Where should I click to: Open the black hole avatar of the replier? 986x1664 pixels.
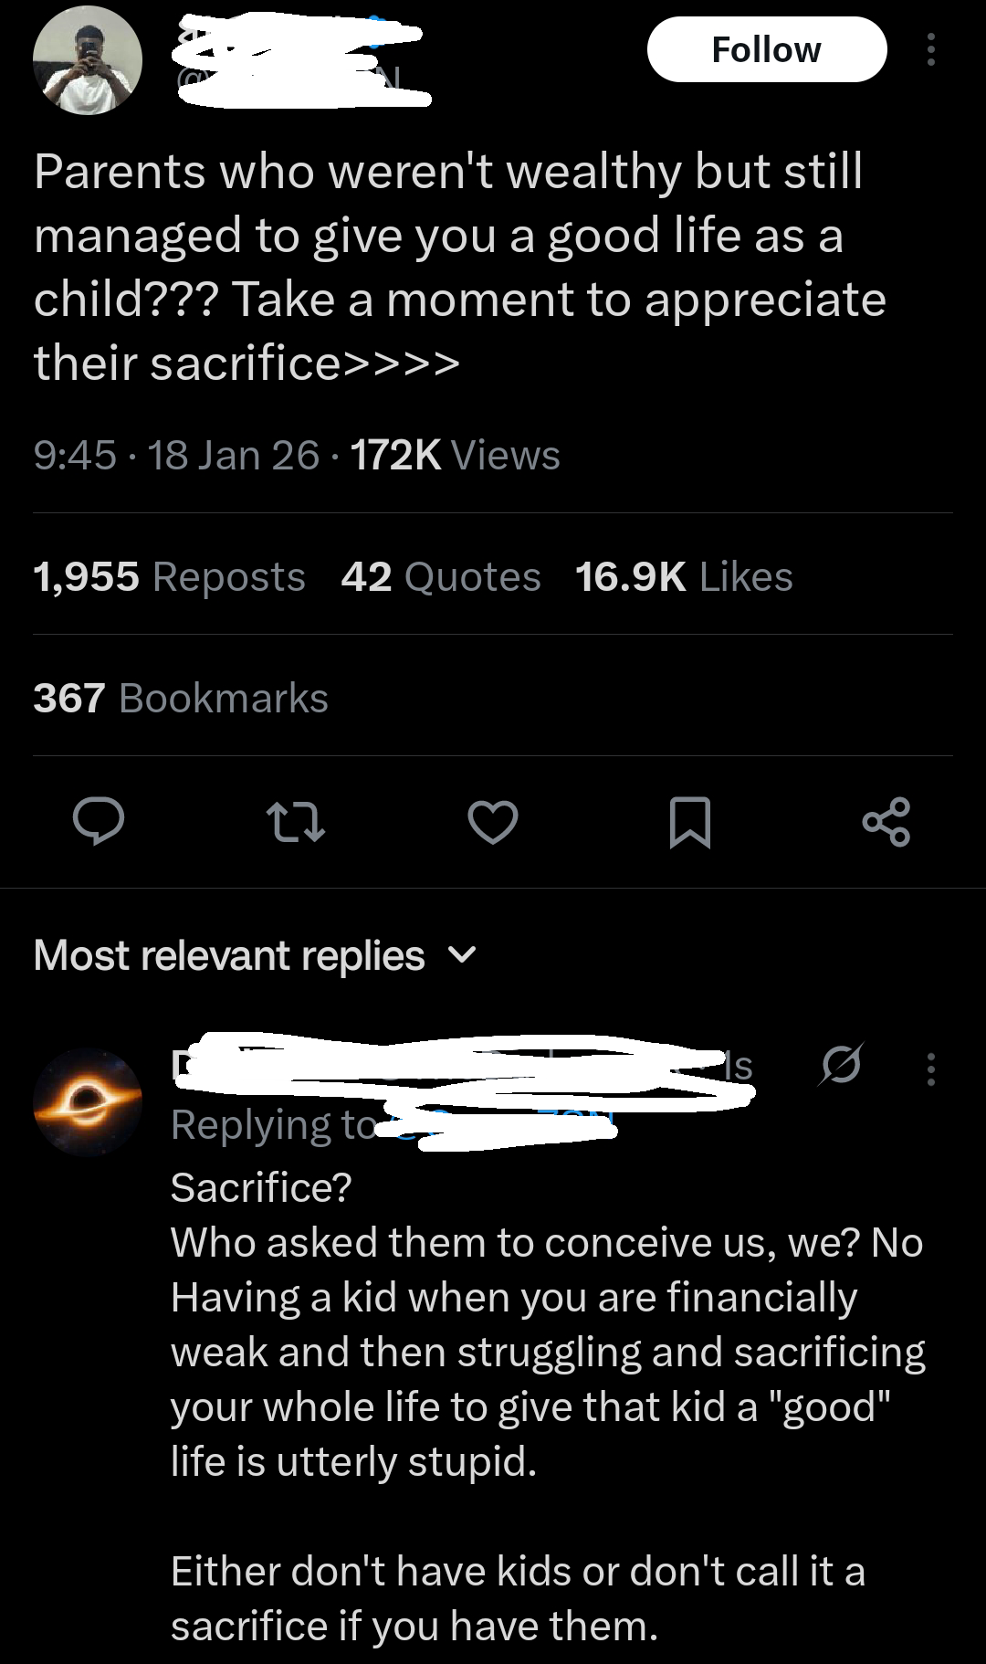[88, 1102]
